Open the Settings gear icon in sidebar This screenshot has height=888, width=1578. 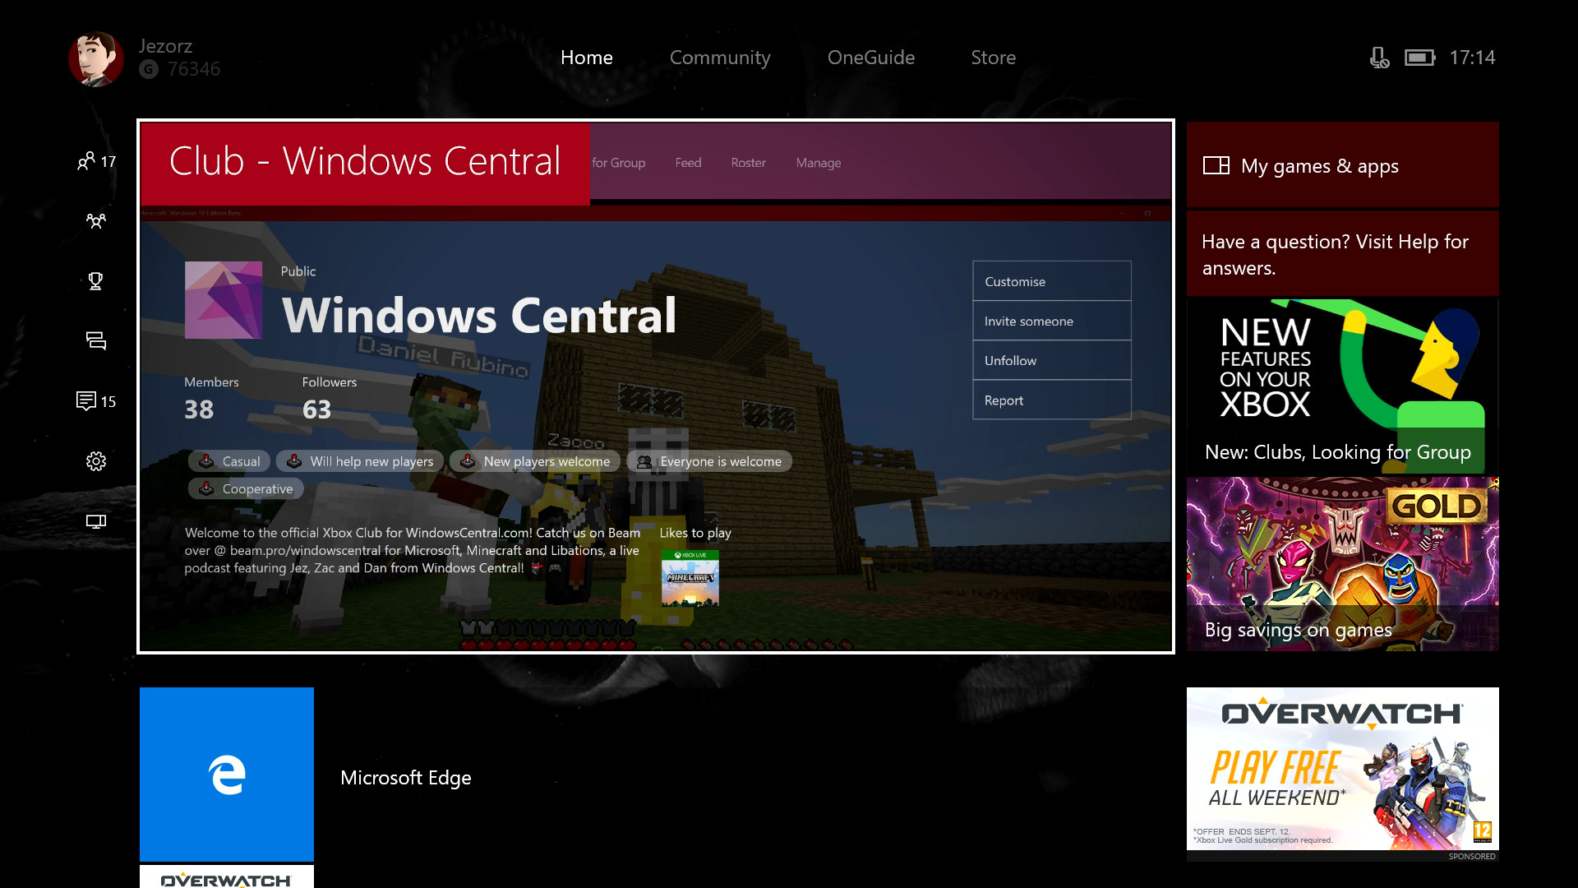(95, 460)
